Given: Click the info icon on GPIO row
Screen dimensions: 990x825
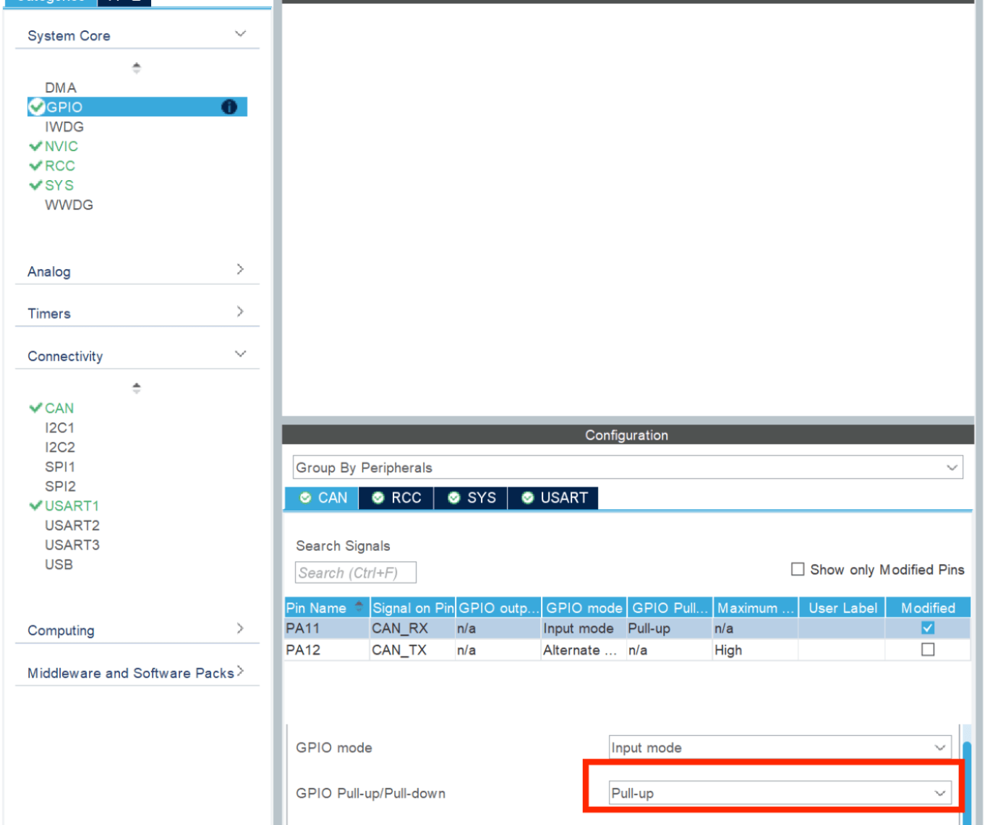Looking at the screenshot, I should [229, 107].
